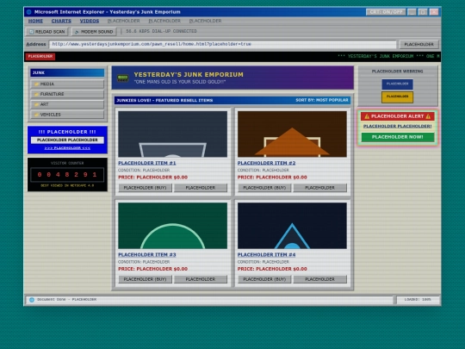Open PLACEHOLDER ITEM #2 link
The width and height of the screenshot is (465, 349).
click(x=266, y=163)
